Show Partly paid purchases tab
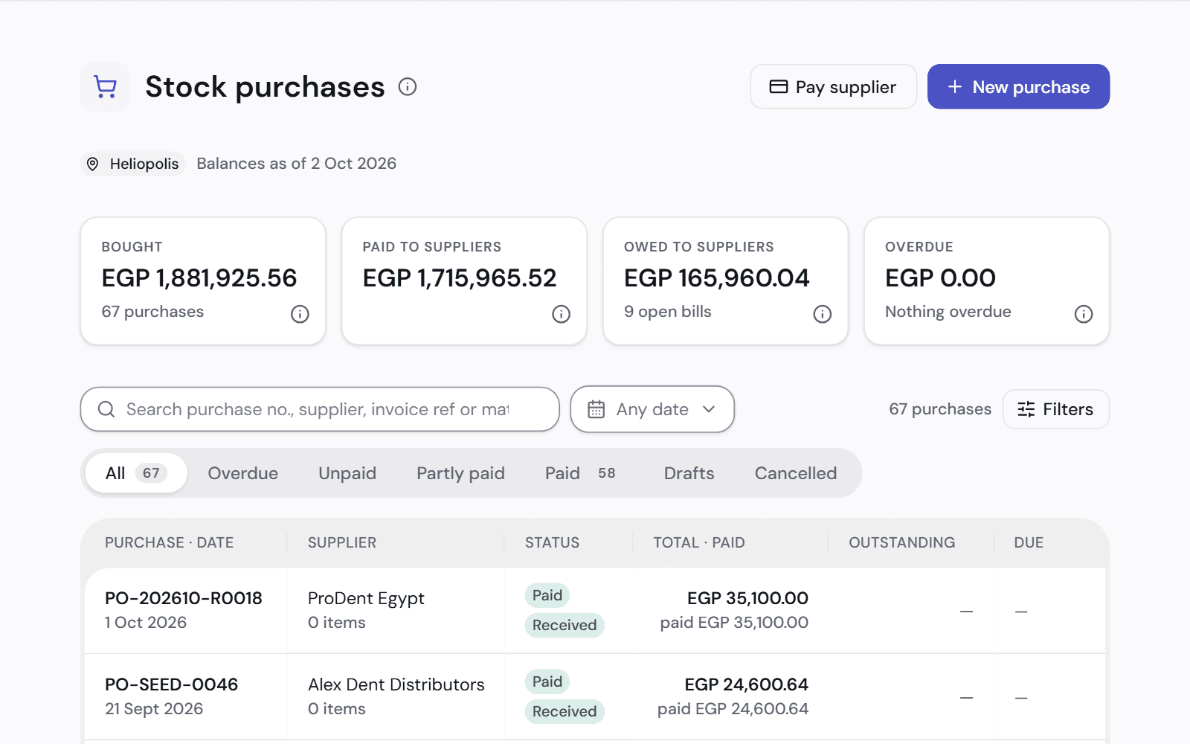Viewport: 1190px width, 744px height. [x=460, y=473]
